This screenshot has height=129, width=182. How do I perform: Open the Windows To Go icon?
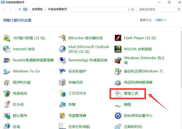point(7,71)
